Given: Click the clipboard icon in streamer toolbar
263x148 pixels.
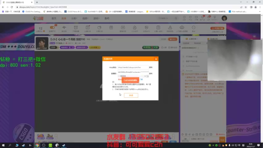Looking at the screenshot, I should pos(158,27).
